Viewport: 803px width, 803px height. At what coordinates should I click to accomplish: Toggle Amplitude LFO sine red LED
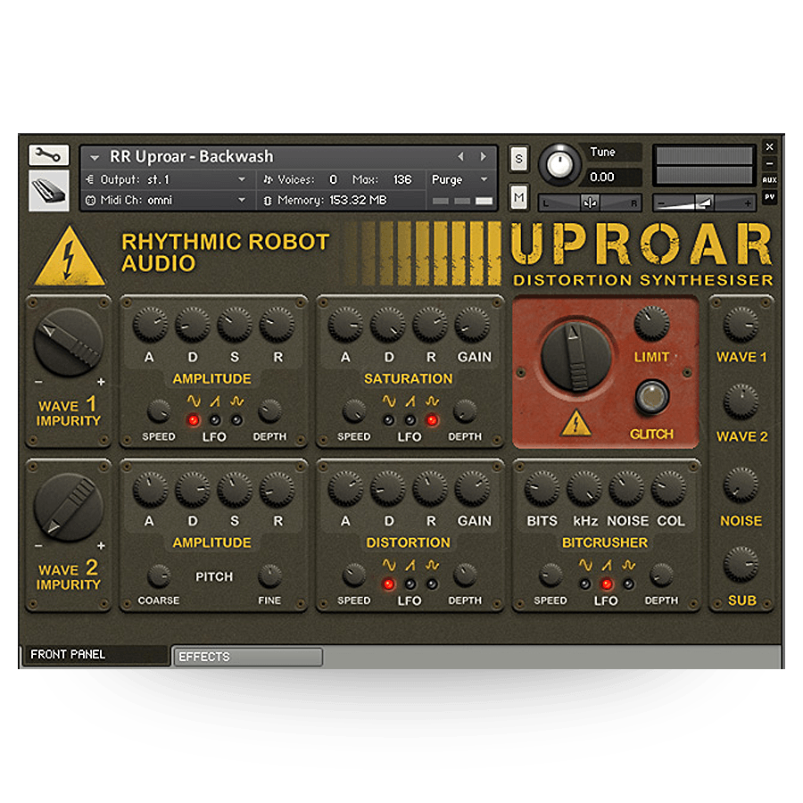(193, 420)
